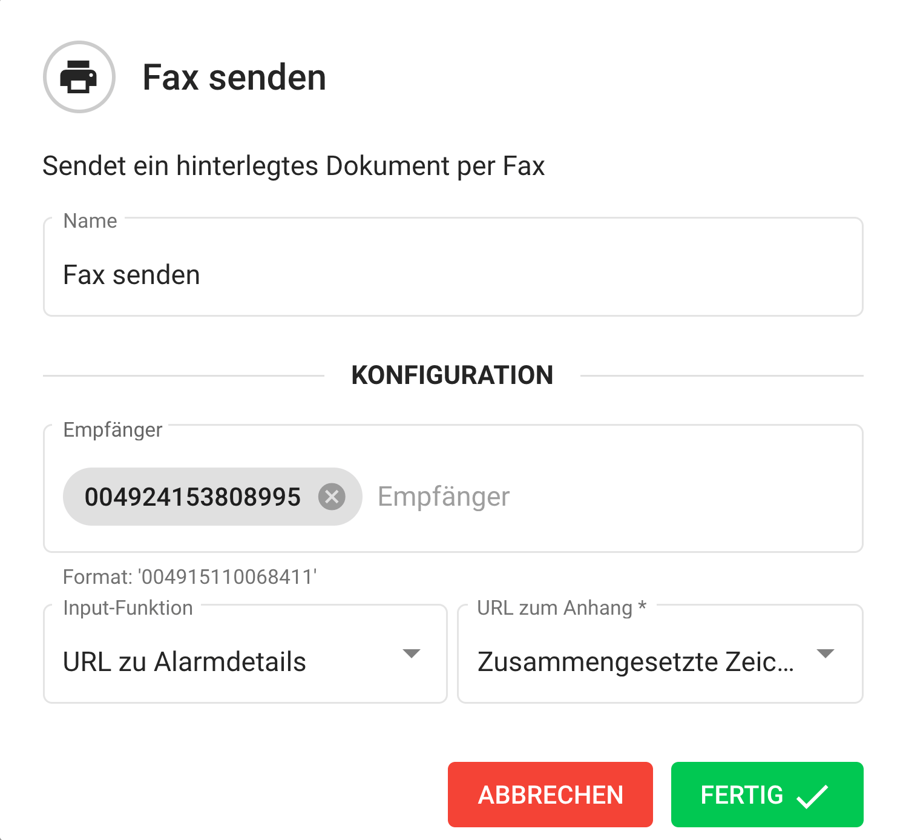The width and height of the screenshot is (903, 840).
Task: Click the checkmark icon on FERTIG
Action: coord(812,796)
